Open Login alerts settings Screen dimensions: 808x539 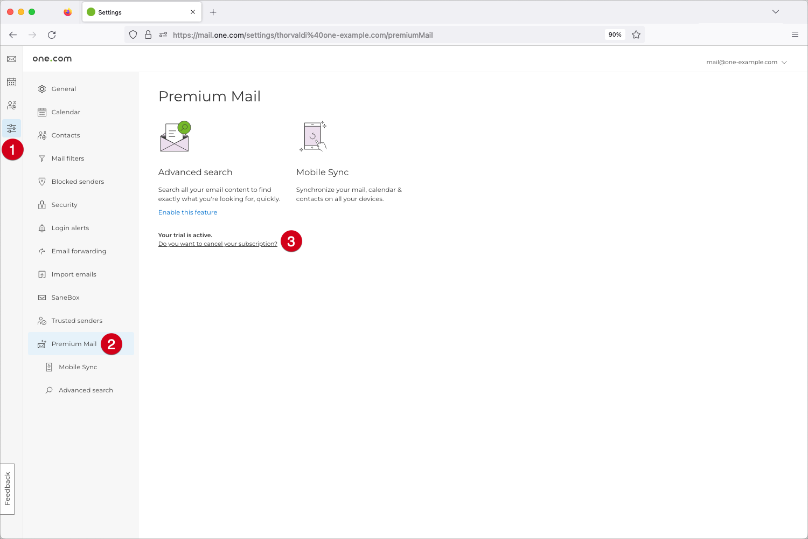(70, 227)
